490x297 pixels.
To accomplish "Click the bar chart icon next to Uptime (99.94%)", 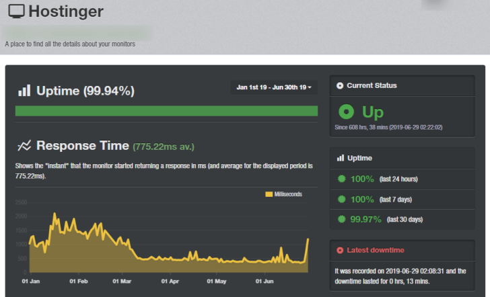I will click(24, 91).
